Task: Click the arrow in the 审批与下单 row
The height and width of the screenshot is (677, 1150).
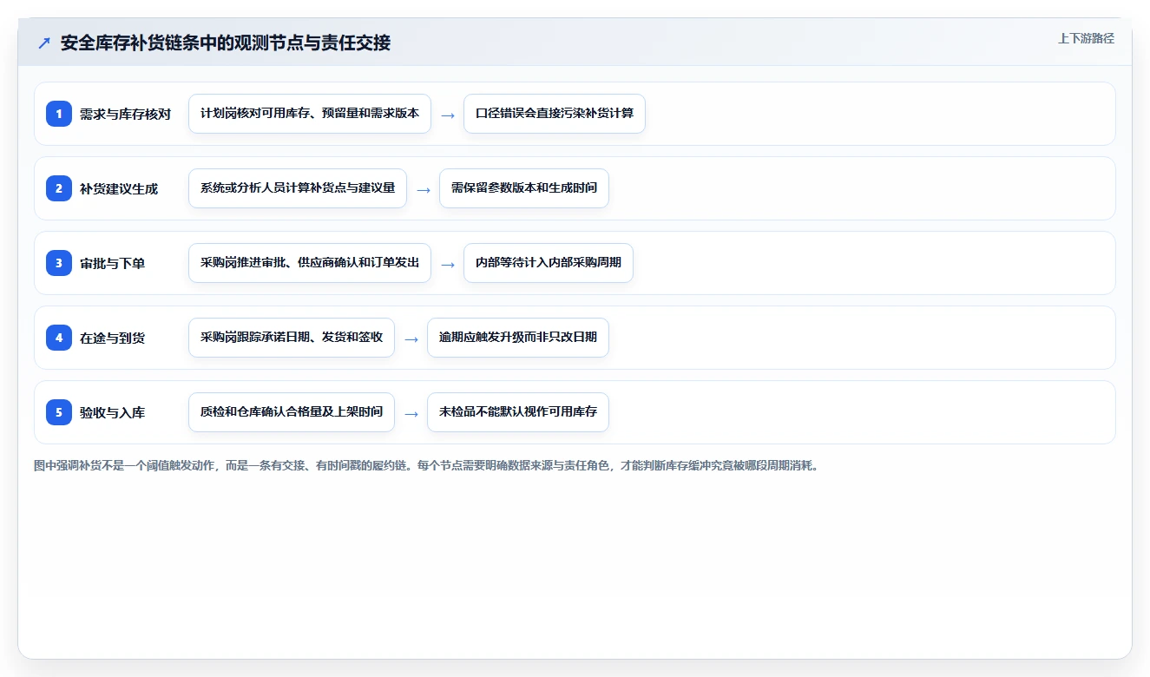Action: [448, 264]
